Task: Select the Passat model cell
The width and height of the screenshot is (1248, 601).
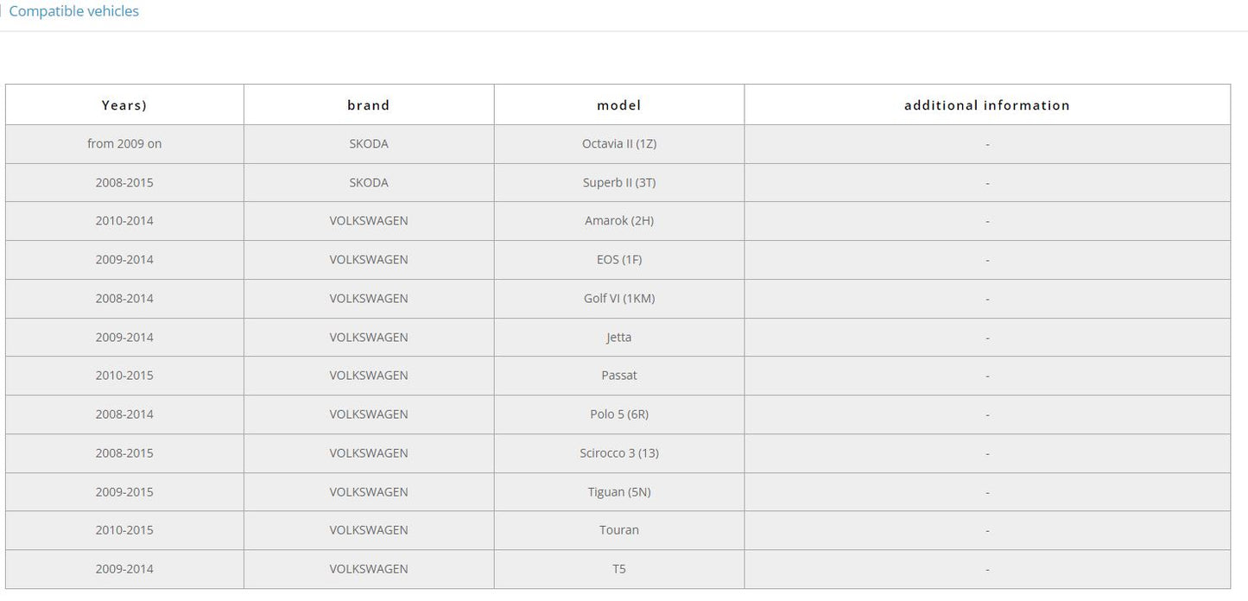Action: coord(619,376)
